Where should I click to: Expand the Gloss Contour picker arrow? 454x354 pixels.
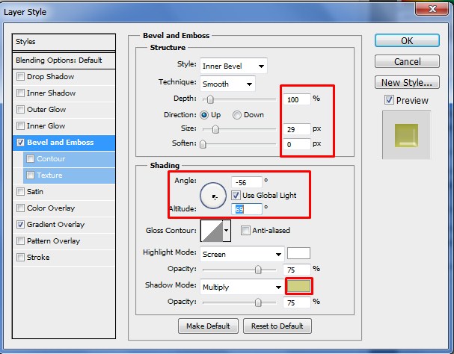(227, 231)
